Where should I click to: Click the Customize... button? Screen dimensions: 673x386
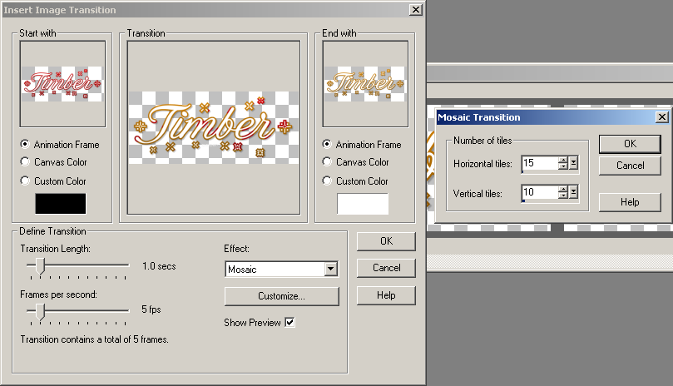point(281,296)
